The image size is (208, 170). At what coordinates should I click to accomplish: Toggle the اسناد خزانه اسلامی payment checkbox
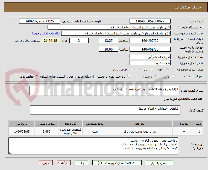coord(129,76)
